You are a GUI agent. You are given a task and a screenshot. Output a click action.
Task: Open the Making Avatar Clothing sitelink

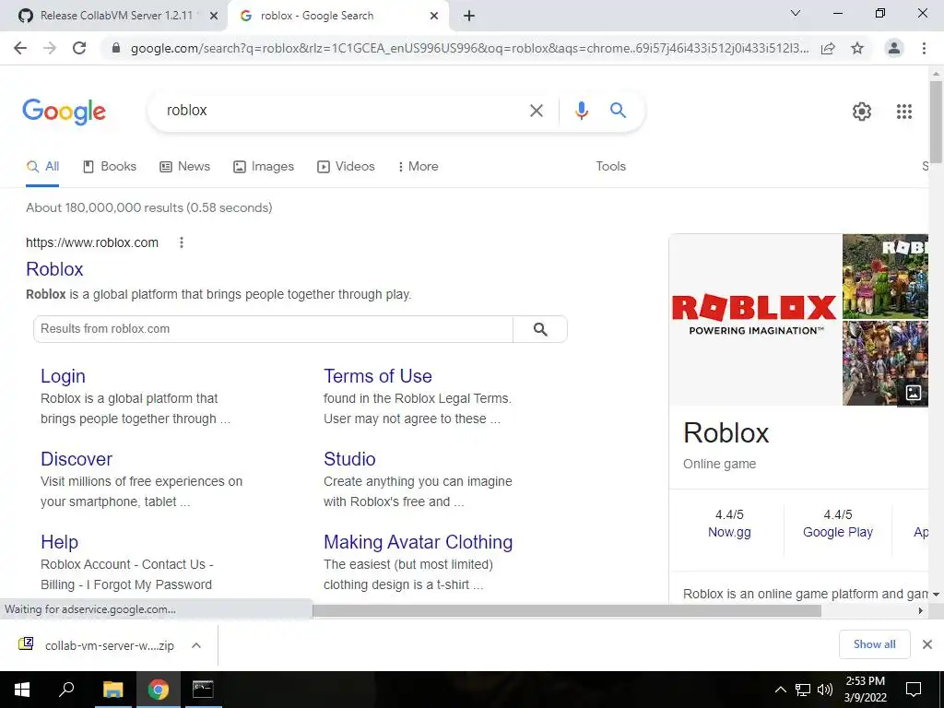tap(418, 542)
